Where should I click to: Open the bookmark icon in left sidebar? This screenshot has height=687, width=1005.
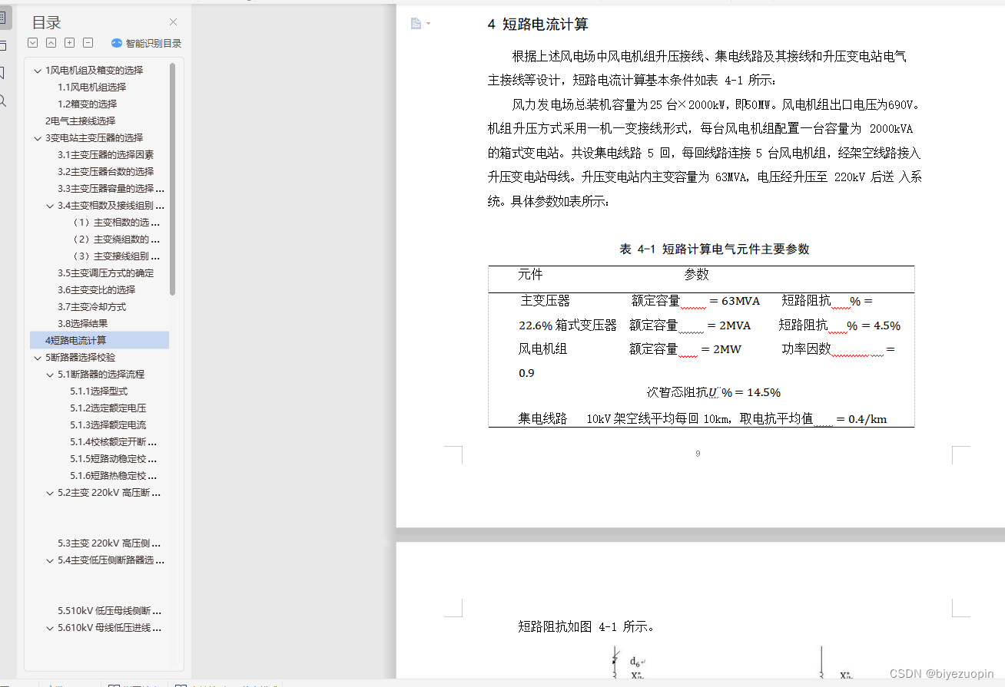(x=3, y=73)
